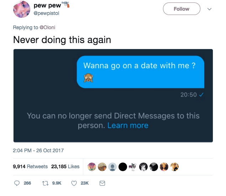Open the embedded DM screenshot image
226x196 pixels.
point(113,96)
